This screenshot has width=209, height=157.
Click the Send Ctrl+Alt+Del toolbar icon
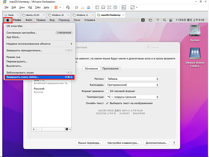(x=68, y=7)
